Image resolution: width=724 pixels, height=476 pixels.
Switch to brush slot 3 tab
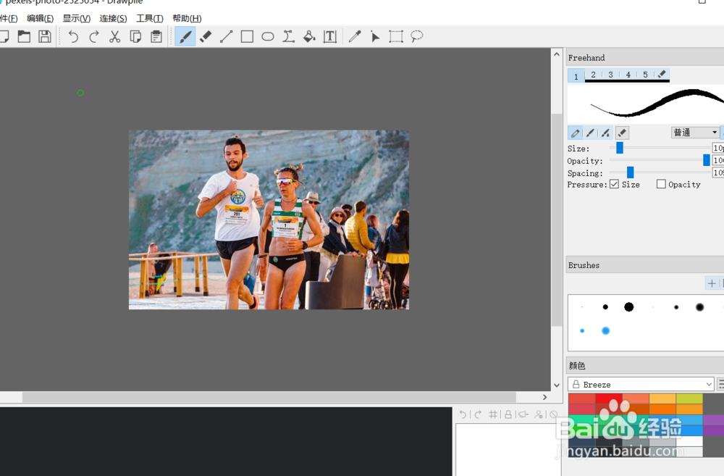coord(610,75)
